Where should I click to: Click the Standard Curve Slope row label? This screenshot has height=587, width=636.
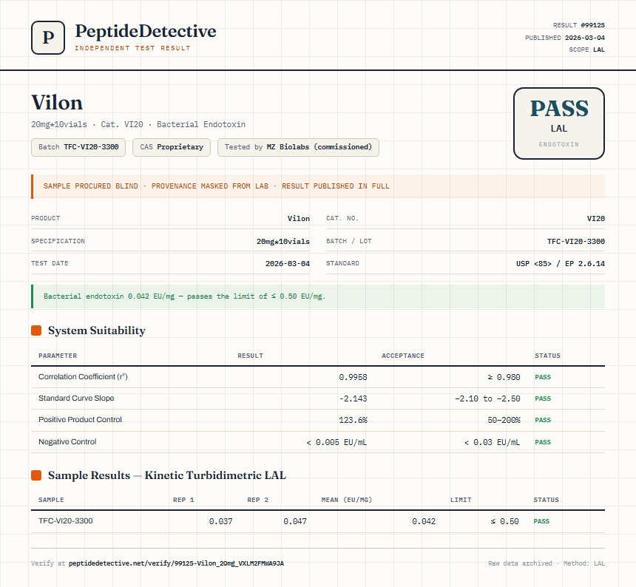76,398
